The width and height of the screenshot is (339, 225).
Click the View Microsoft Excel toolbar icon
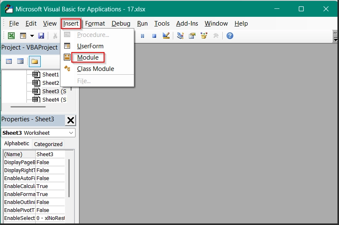coord(11,36)
